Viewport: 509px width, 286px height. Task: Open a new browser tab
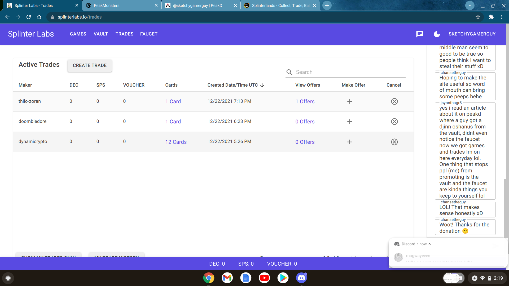(327, 5)
